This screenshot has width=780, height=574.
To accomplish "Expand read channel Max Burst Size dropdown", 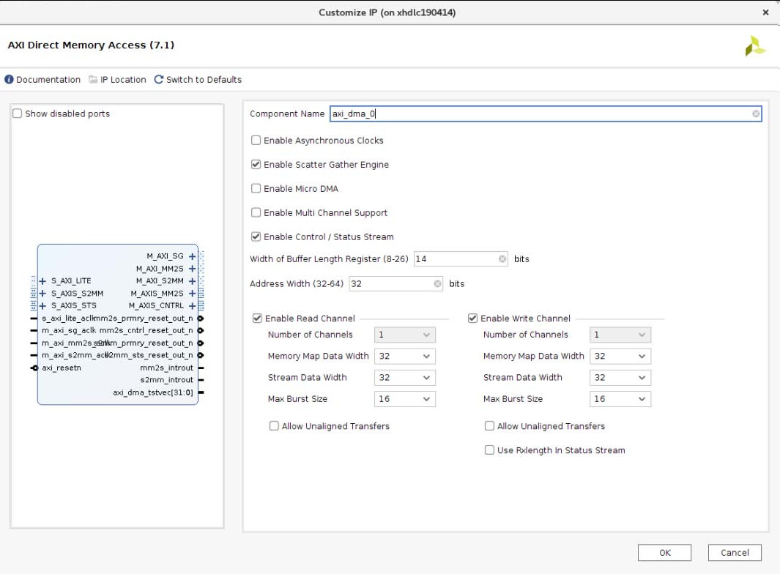I will click(x=405, y=399).
